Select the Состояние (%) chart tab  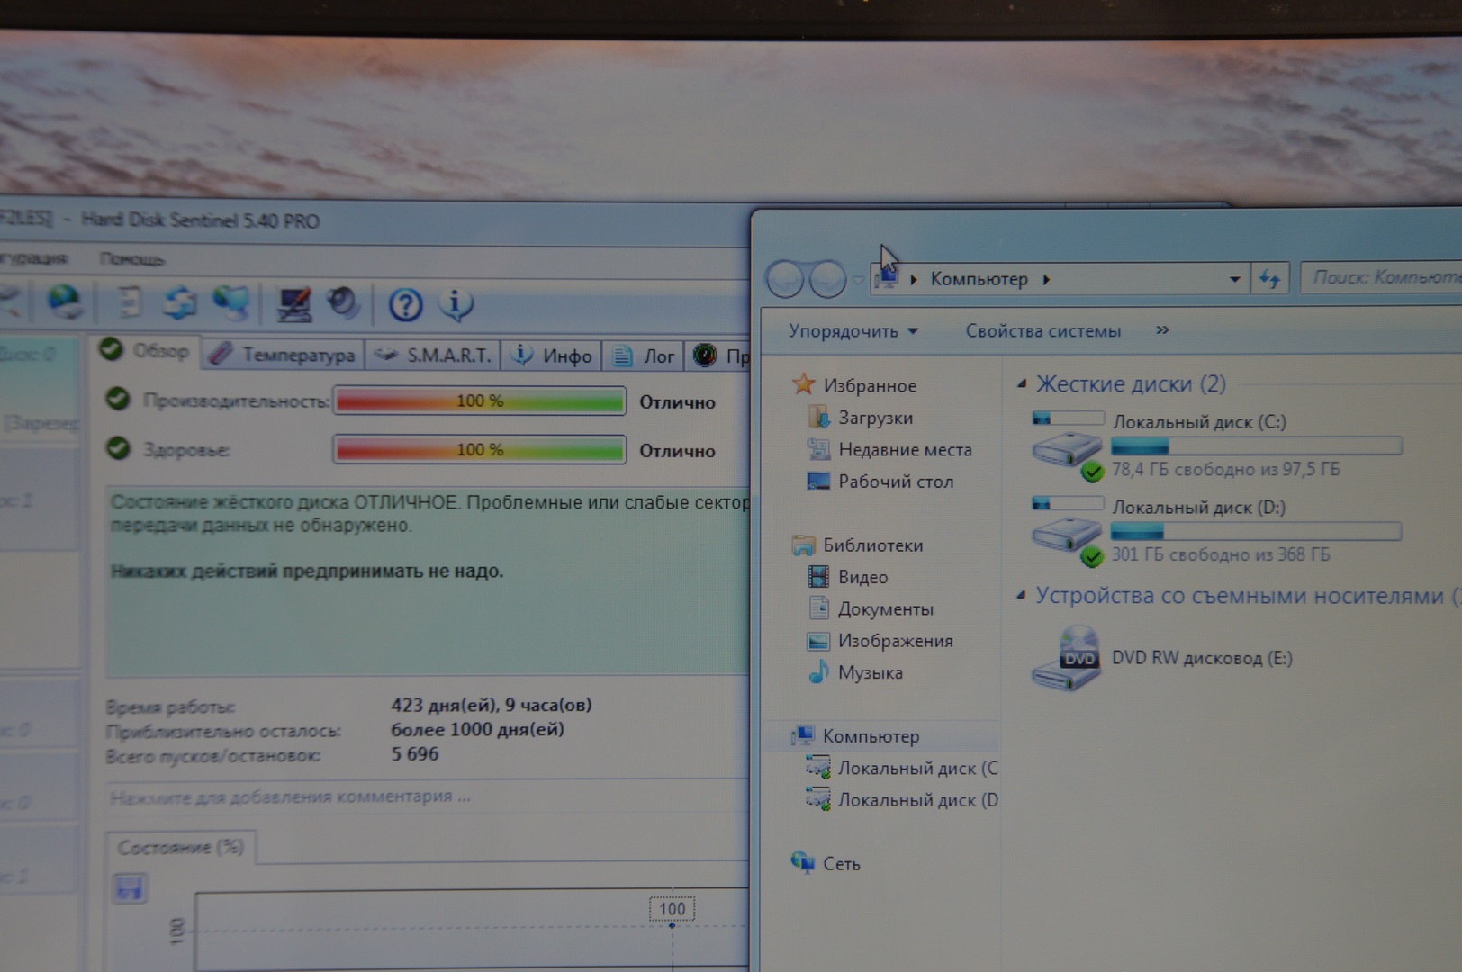(180, 848)
